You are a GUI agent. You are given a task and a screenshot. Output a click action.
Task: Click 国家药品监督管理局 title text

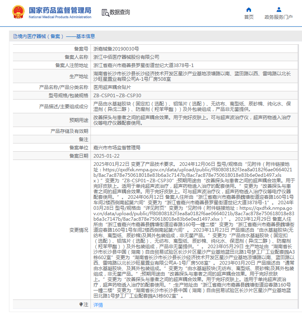pos(60,10)
